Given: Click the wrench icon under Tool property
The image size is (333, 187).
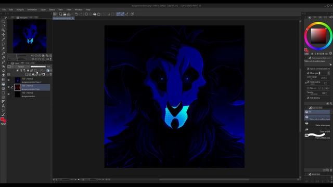Looking at the screenshot, I should point(331,64).
